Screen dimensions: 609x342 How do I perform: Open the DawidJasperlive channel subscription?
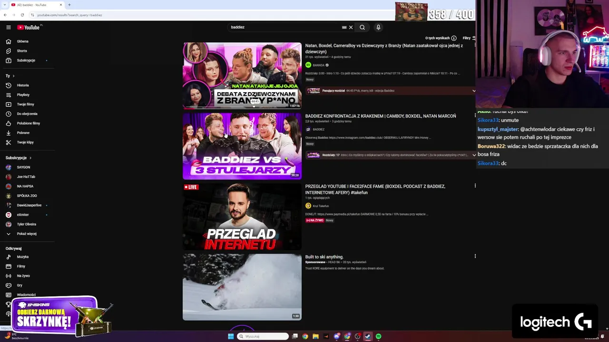tap(29, 205)
